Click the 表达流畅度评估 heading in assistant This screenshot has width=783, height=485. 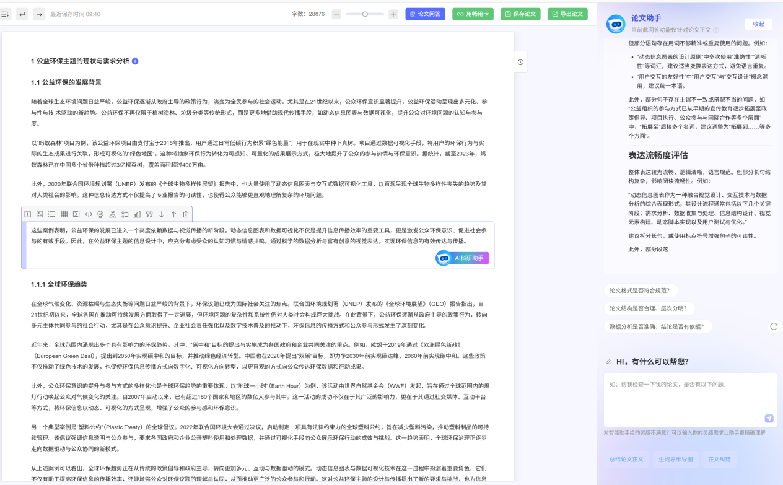pos(658,155)
